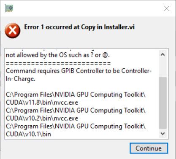Click the "not allowed by the OS" line
Viewport: 176px width, 159px height.
coord(58,55)
